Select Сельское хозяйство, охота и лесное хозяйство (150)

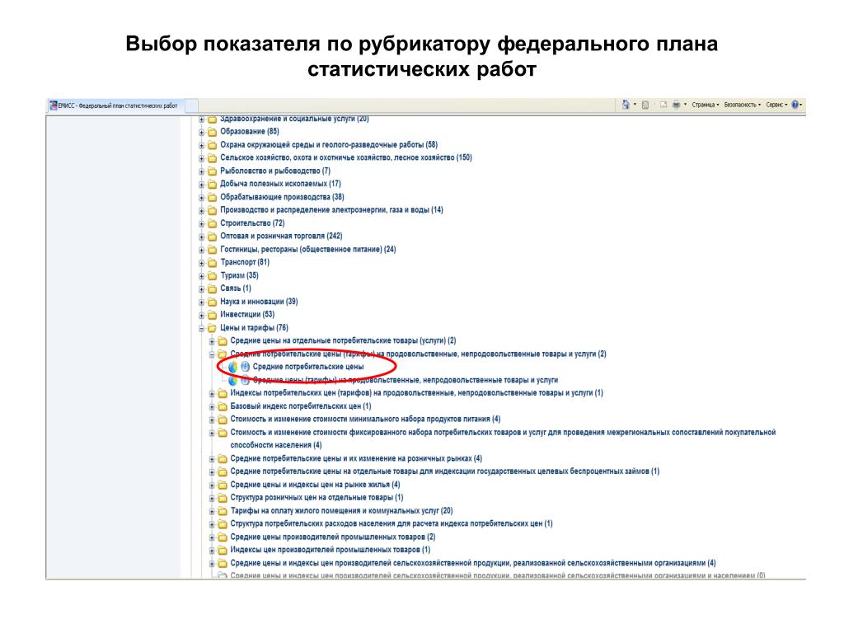tap(346, 157)
